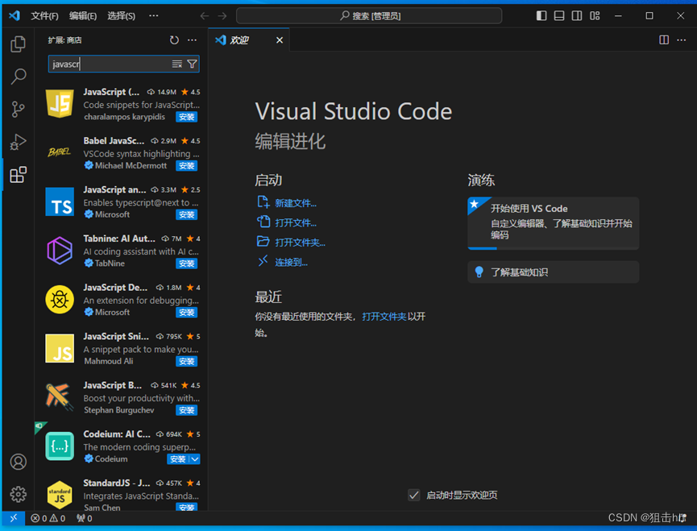
Task: Click the 打开文件... link
Action: (296, 222)
